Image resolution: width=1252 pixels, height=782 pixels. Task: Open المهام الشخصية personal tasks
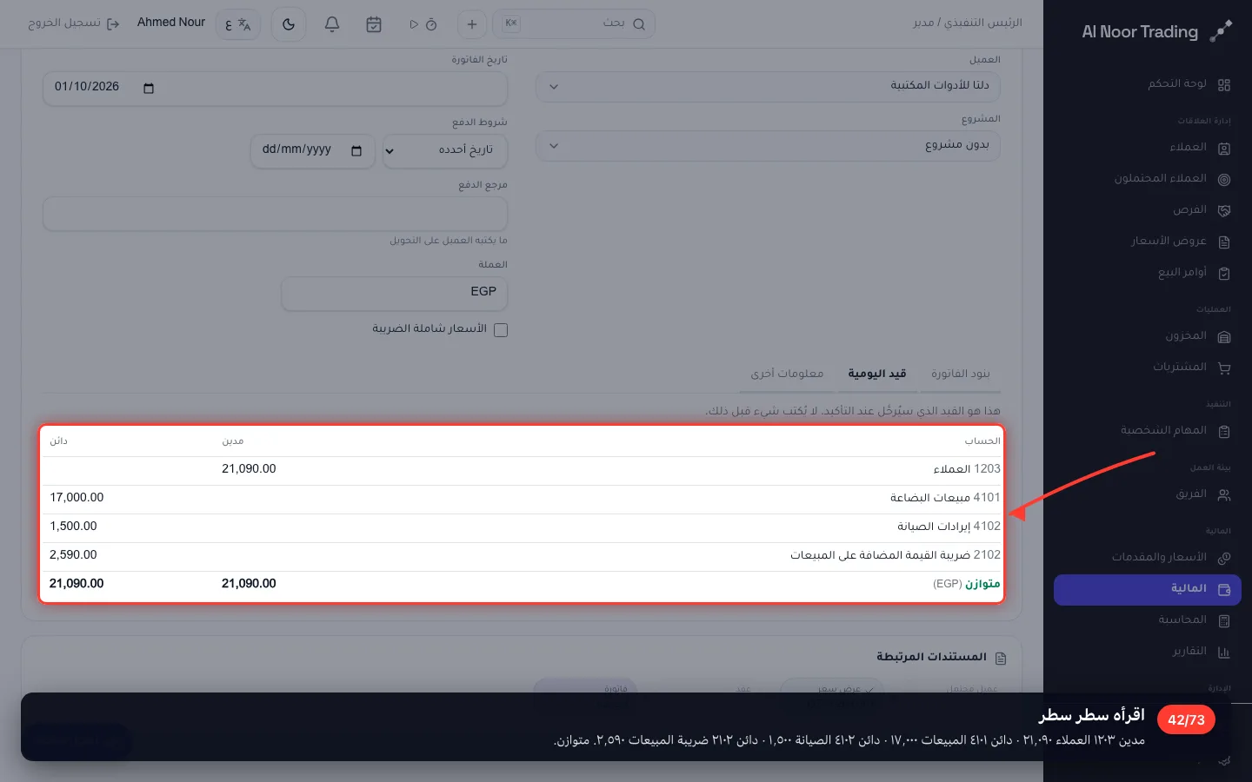1148,431
